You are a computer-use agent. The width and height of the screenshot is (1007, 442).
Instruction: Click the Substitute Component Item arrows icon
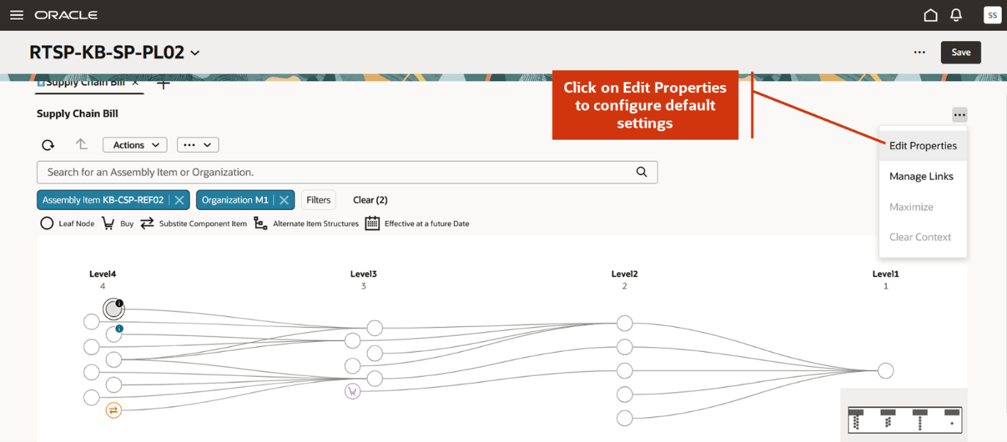(x=147, y=223)
